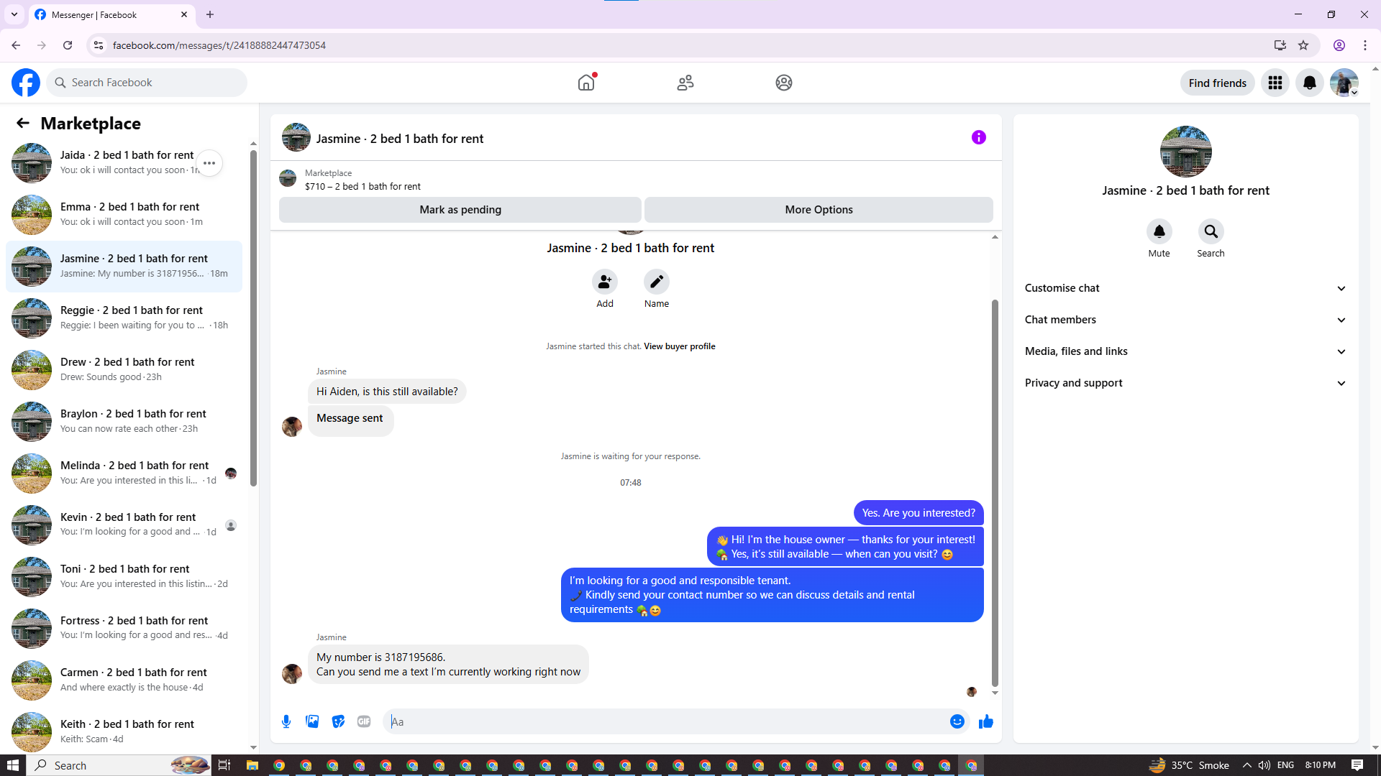Click Jasmine's listing thumbnail in info panel

pyautogui.click(x=1185, y=152)
